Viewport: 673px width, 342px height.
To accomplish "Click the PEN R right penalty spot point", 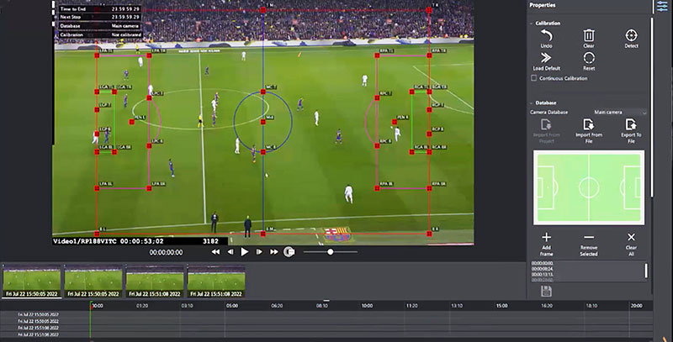I will point(395,122).
